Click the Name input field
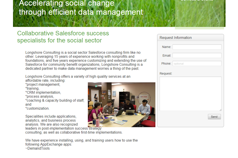 tap(197, 47)
